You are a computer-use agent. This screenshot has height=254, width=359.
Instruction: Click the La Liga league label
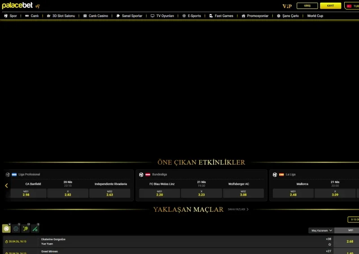tap(290, 175)
